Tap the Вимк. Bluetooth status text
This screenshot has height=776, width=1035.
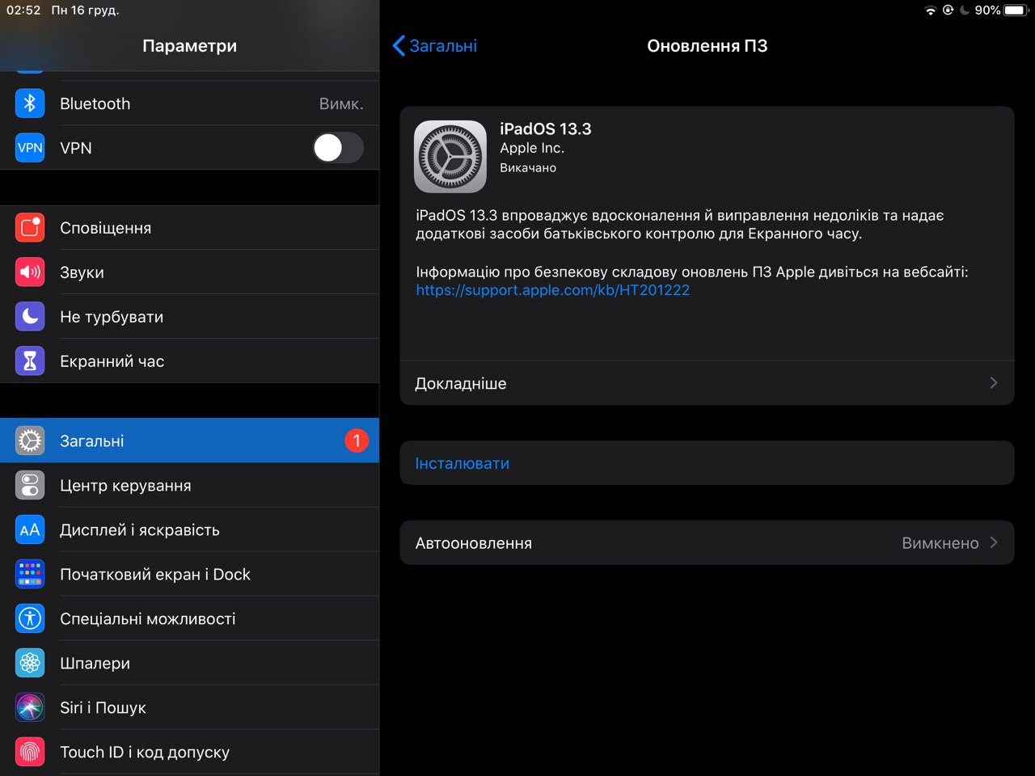point(341,103)
